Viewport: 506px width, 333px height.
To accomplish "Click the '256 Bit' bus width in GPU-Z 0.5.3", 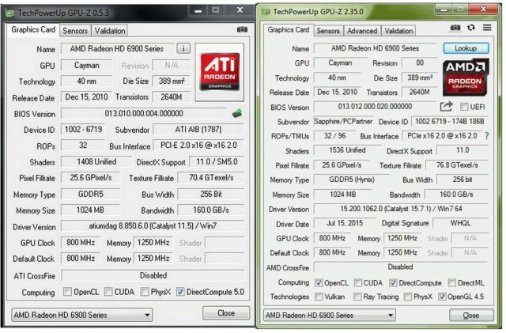I will (211, 194).
